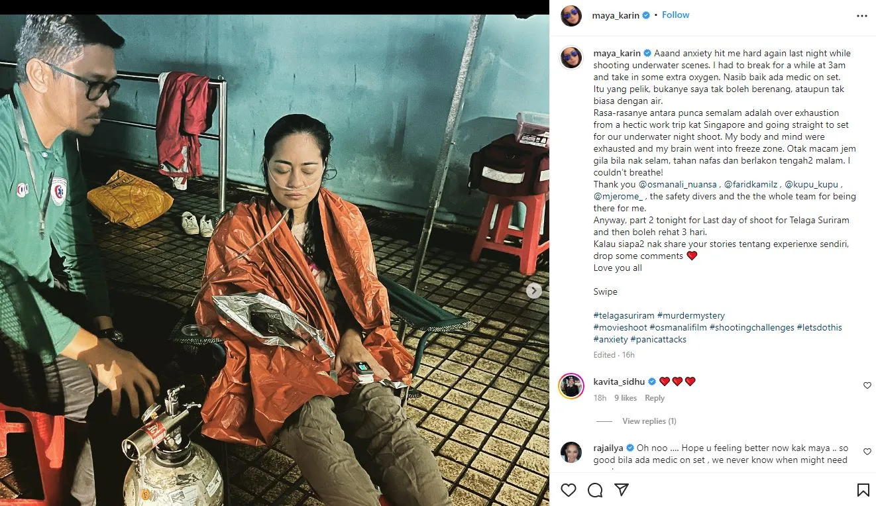View who liked kavita_sidhu's comment (9 likes)
Viewport: 876px width, 506px height.
tap(626, 398)
